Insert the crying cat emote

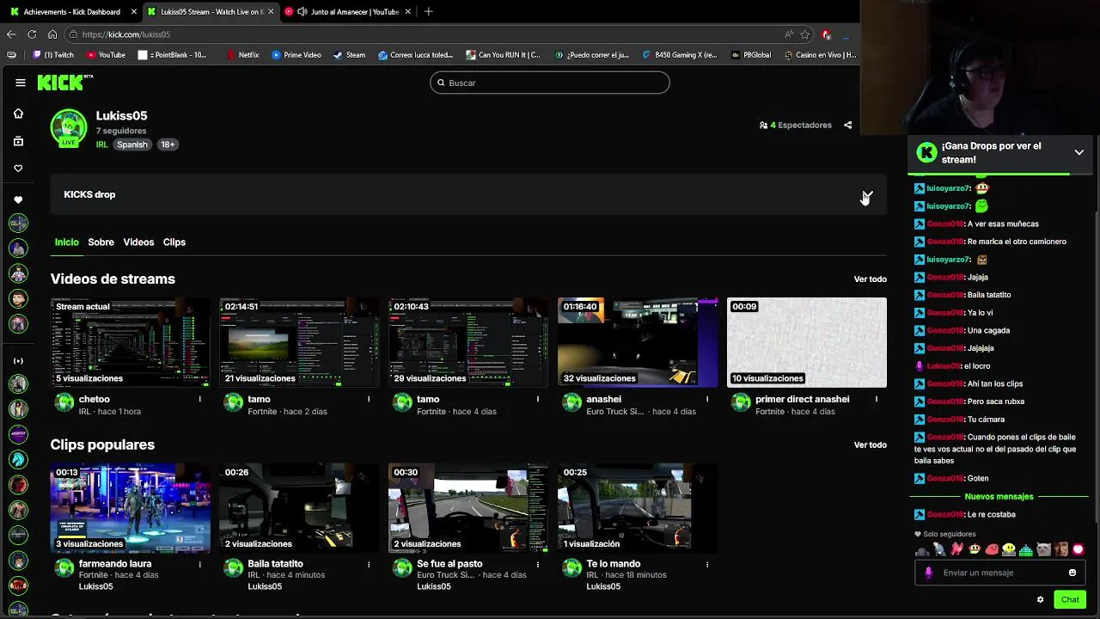[x=1043, y=549]
